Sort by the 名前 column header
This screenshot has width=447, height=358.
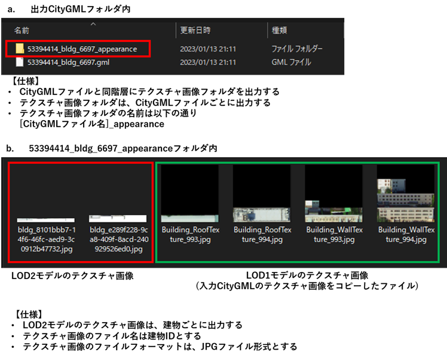point(22,30)
